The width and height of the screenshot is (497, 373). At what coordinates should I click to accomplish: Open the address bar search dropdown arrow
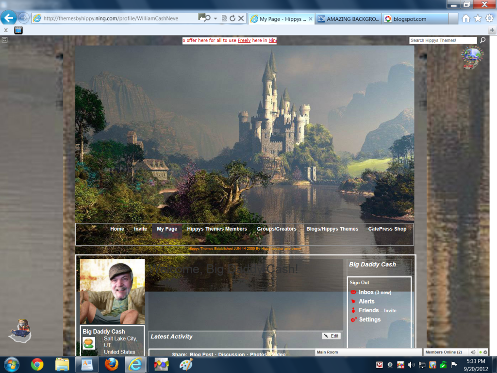pos(215,18)
